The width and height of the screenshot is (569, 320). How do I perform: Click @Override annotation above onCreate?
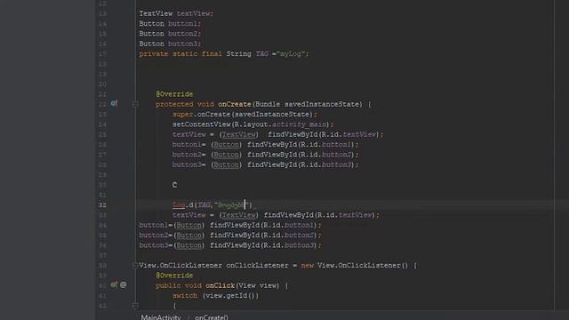pos(174,94)
